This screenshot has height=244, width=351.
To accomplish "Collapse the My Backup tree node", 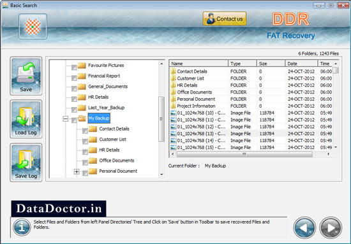I will point(66,118).
